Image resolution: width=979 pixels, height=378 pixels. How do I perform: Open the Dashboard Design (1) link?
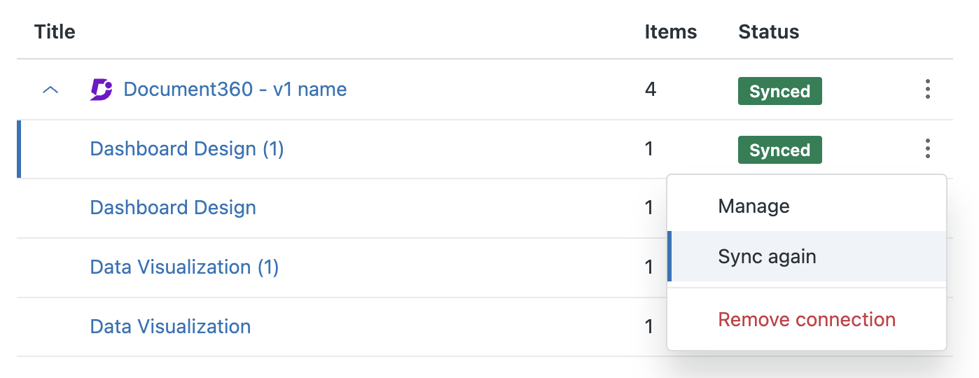point(187,149)
